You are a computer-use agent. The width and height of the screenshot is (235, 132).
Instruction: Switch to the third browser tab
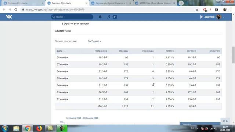[x=111, y=3]
